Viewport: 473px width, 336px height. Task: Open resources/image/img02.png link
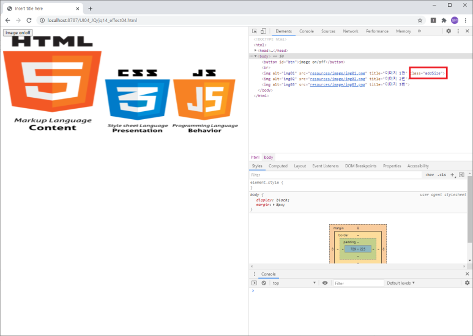point(337,79)
